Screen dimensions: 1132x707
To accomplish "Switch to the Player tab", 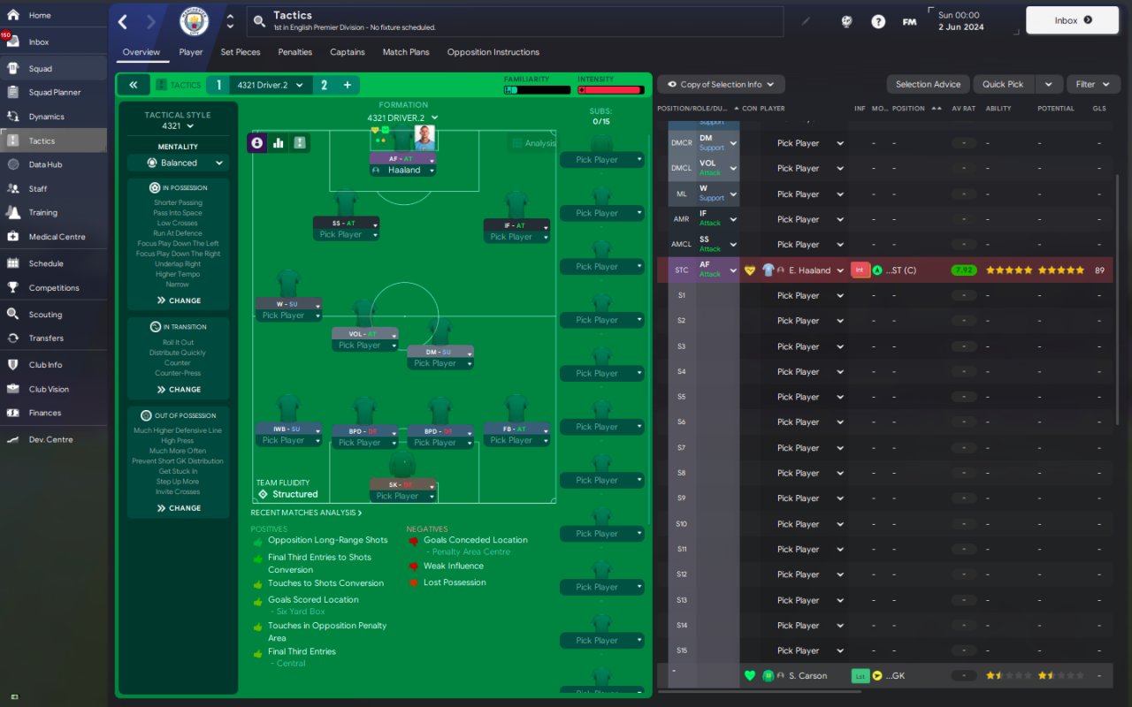I will click(x=191, y=52).
